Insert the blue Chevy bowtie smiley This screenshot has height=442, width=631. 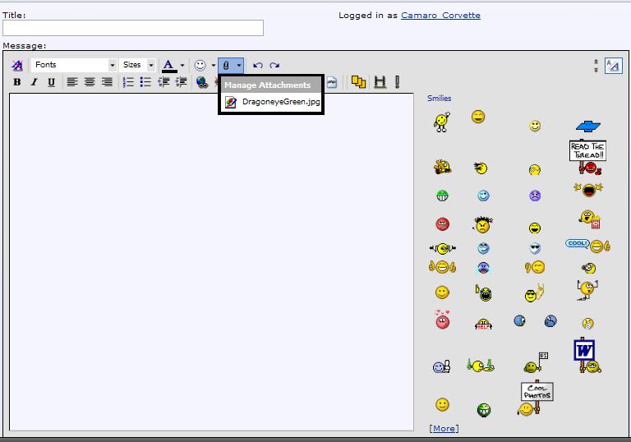tap(588, 126)
